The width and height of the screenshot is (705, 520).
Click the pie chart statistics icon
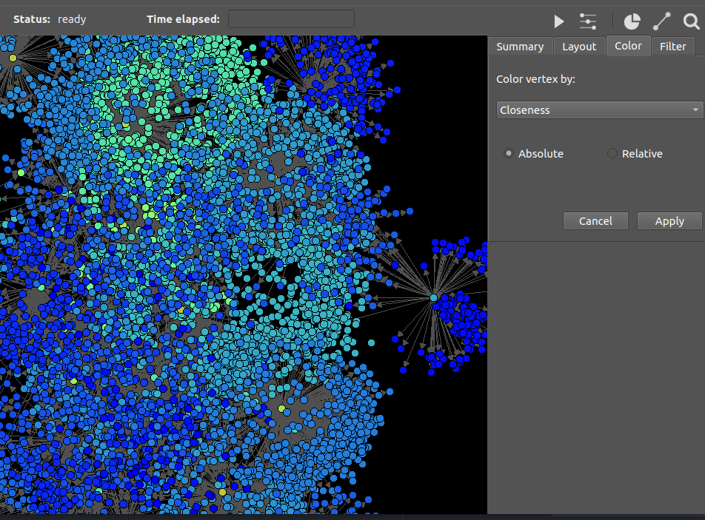click(x=632, y=21)
